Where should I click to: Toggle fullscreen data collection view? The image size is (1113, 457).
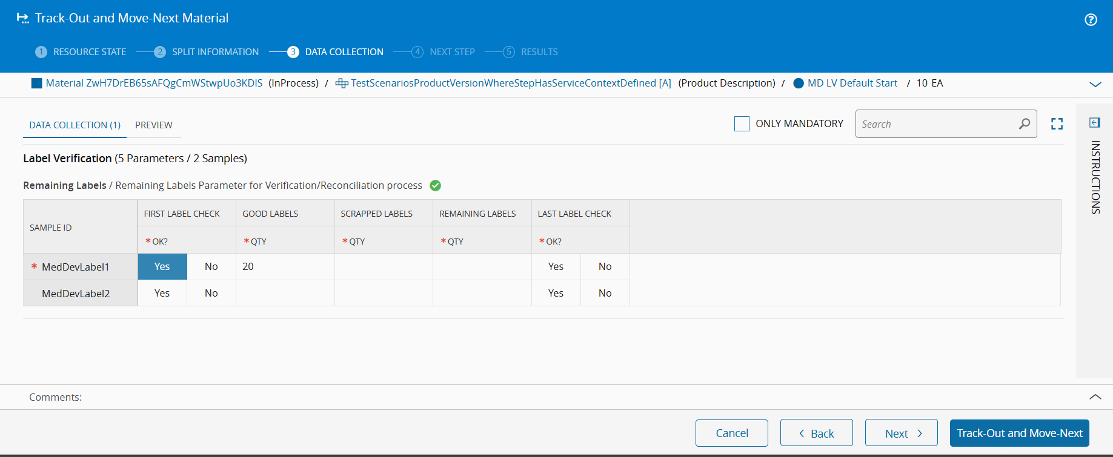[x=1057, y=123]
